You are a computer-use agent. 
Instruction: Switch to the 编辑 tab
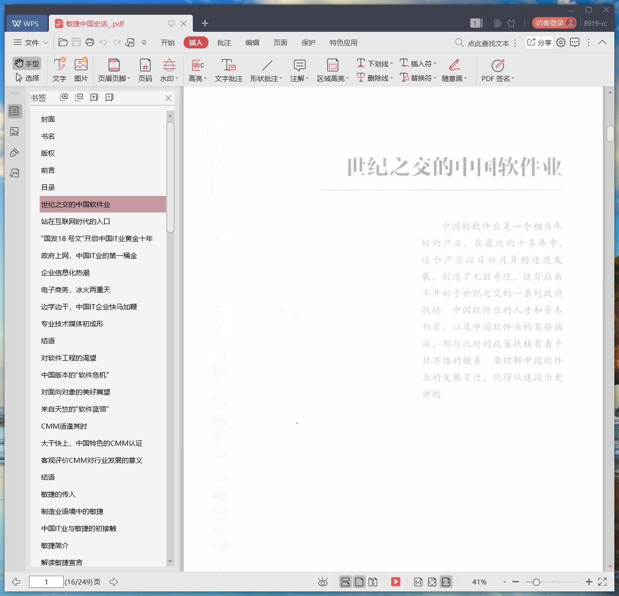click(x=252, y=42)
